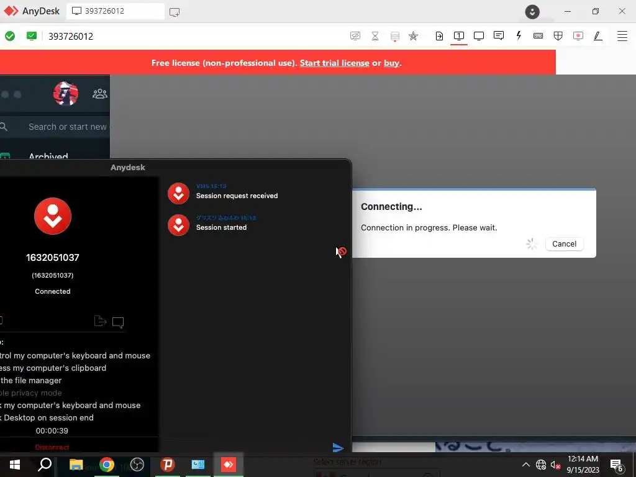The width and height of the screenshot is (636, 477).
Task: Click the 1632051037 address text
Action: pyautogui.click(x=53, y=257)
